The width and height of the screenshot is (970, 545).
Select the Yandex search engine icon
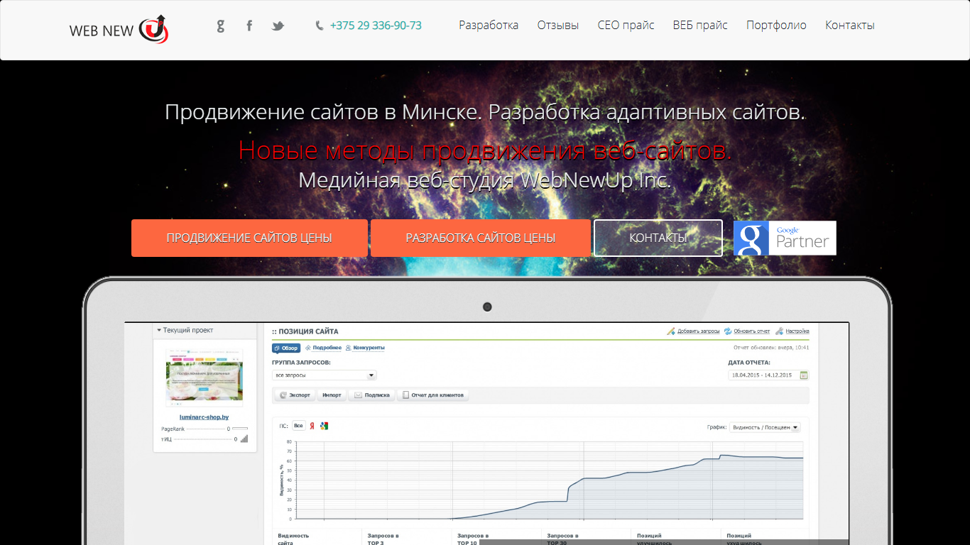pos(312,426)
